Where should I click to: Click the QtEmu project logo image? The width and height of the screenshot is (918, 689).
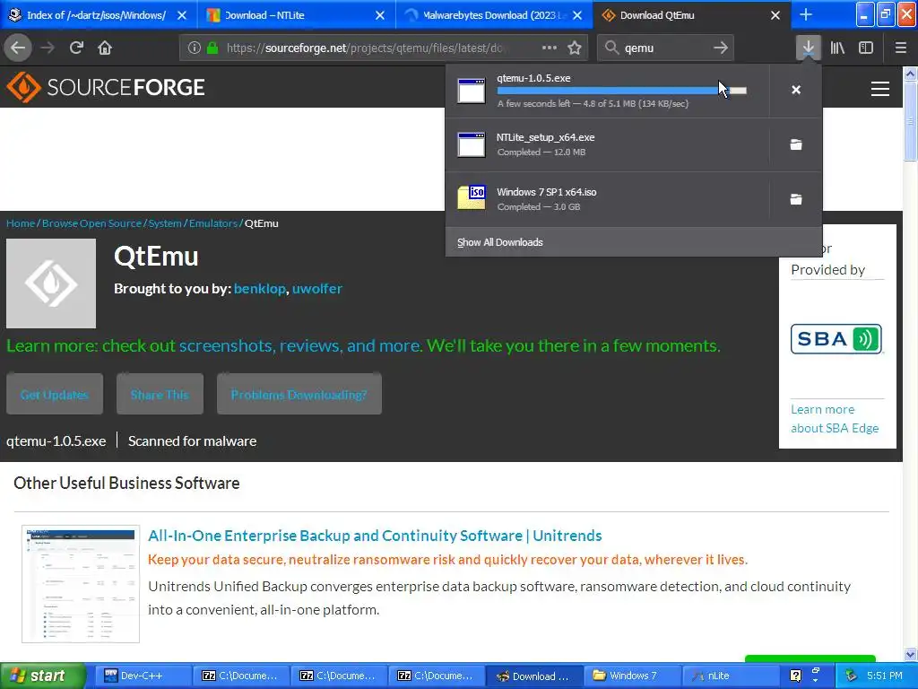[x=51, y=283]
